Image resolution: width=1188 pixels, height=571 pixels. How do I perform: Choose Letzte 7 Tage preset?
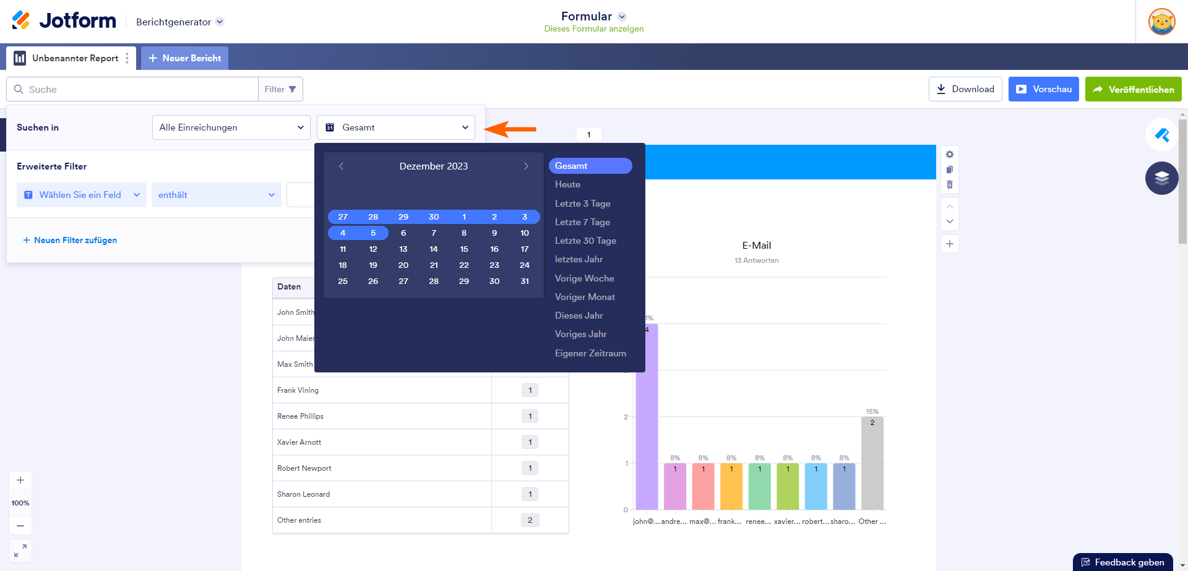click(x=582, y=222)
